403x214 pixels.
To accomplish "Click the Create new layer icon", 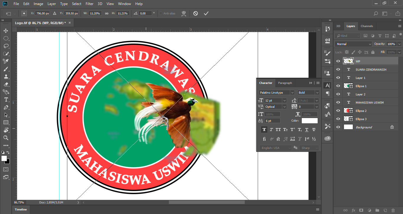I will 385,210.
